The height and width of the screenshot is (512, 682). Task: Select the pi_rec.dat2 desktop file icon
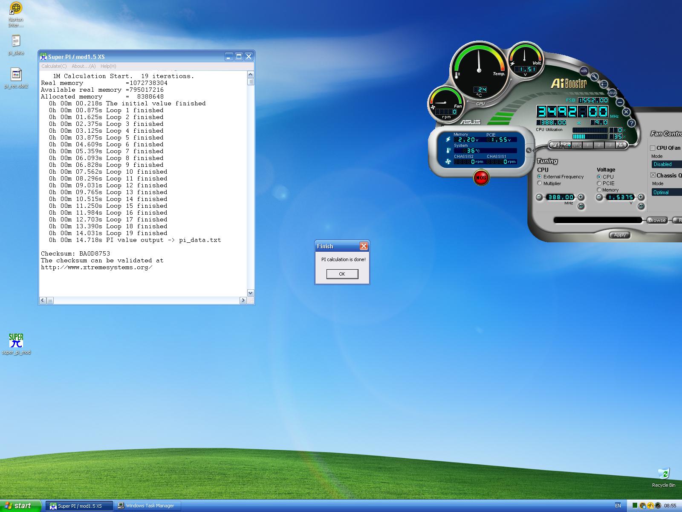16,78
